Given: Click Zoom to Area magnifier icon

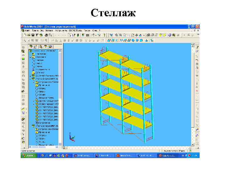Looking at the screenshot, I should point(120,35).
